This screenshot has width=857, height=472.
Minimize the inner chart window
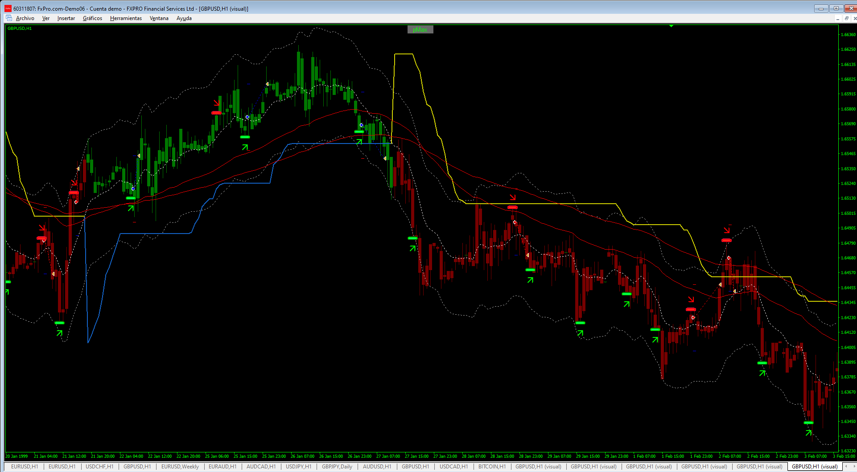[838, 18]
